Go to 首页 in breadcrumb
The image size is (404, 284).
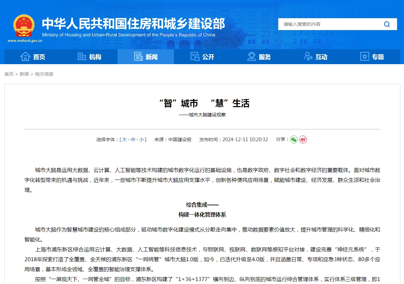point(9,74)
